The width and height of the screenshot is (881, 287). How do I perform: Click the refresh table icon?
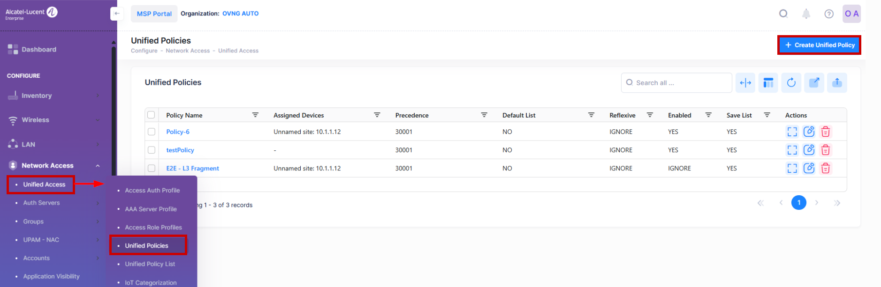791,83
